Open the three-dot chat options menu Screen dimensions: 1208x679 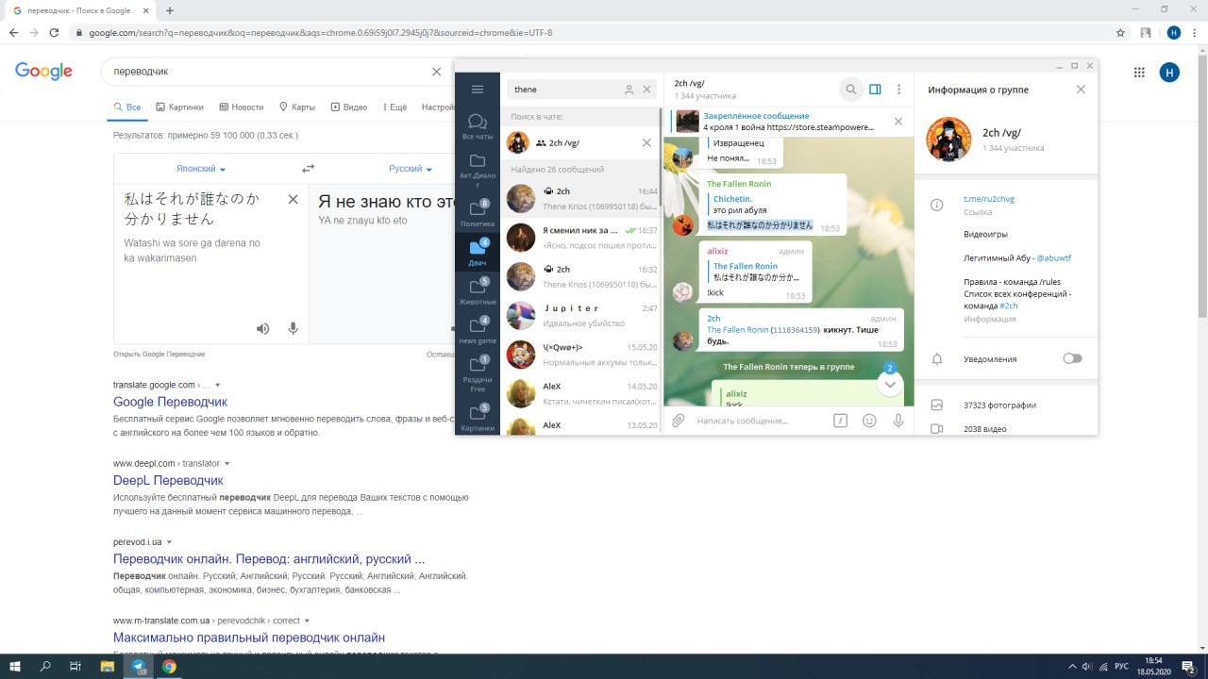click(898, 90)
